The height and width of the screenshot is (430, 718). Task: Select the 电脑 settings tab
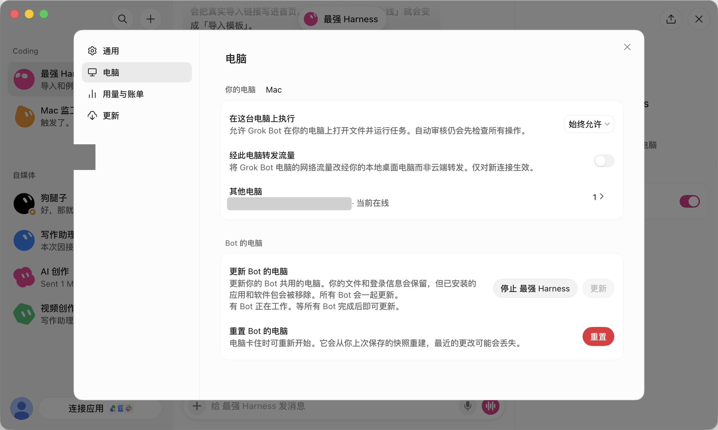pyautogui.click(x=137, y=72)
